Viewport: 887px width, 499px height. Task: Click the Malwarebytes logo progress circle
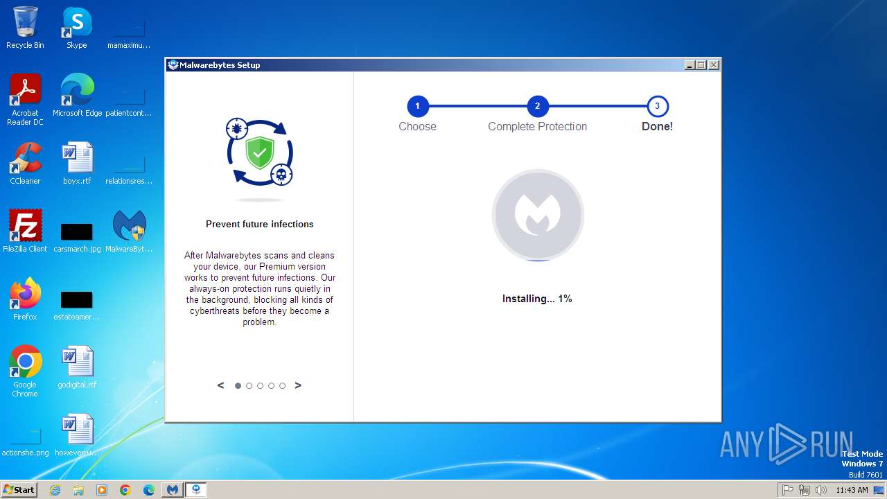tap(538, 216)
